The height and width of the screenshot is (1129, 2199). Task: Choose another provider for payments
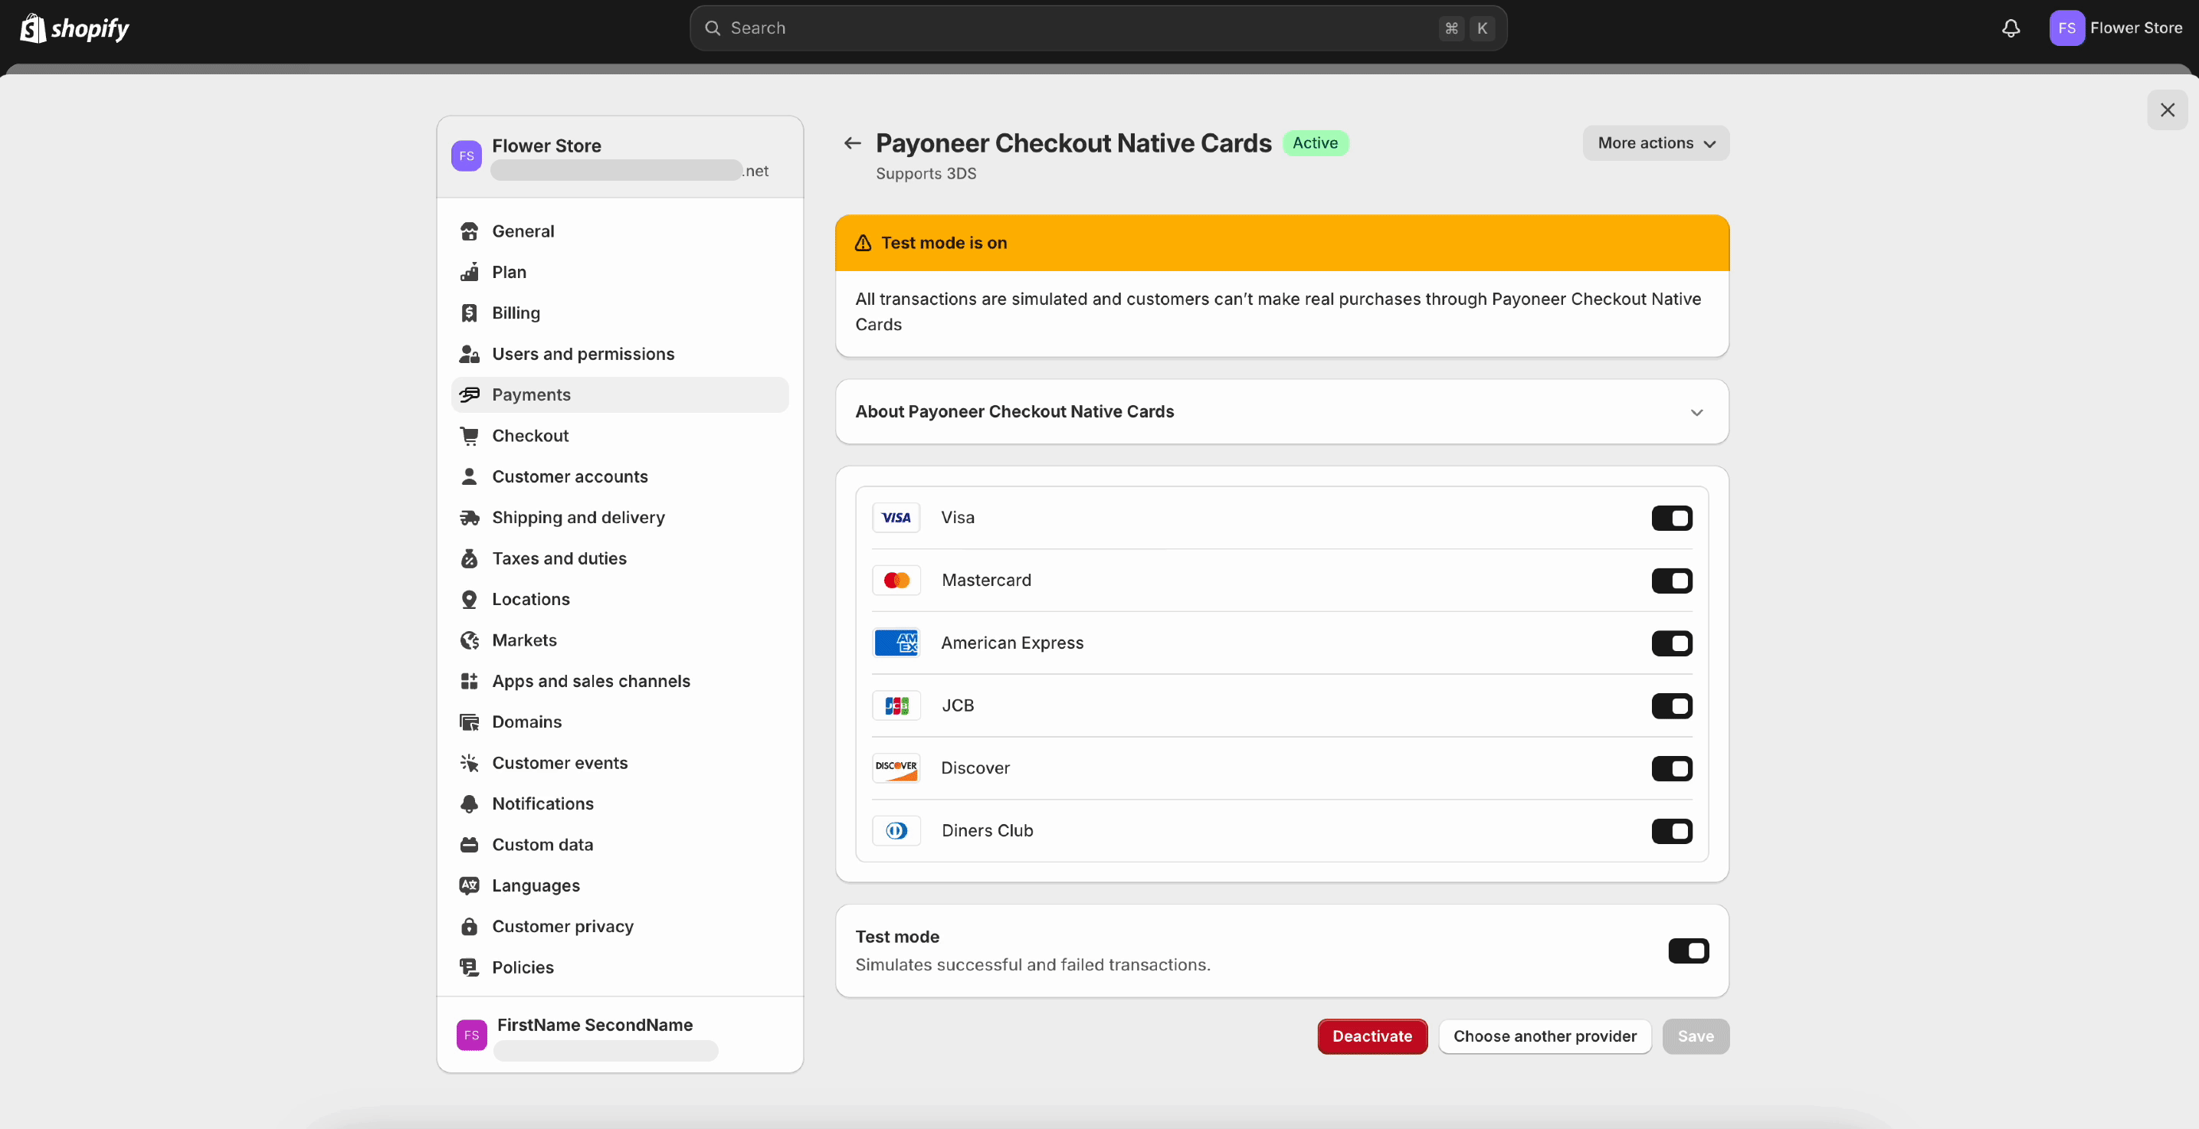[x=1545, y=1036]
